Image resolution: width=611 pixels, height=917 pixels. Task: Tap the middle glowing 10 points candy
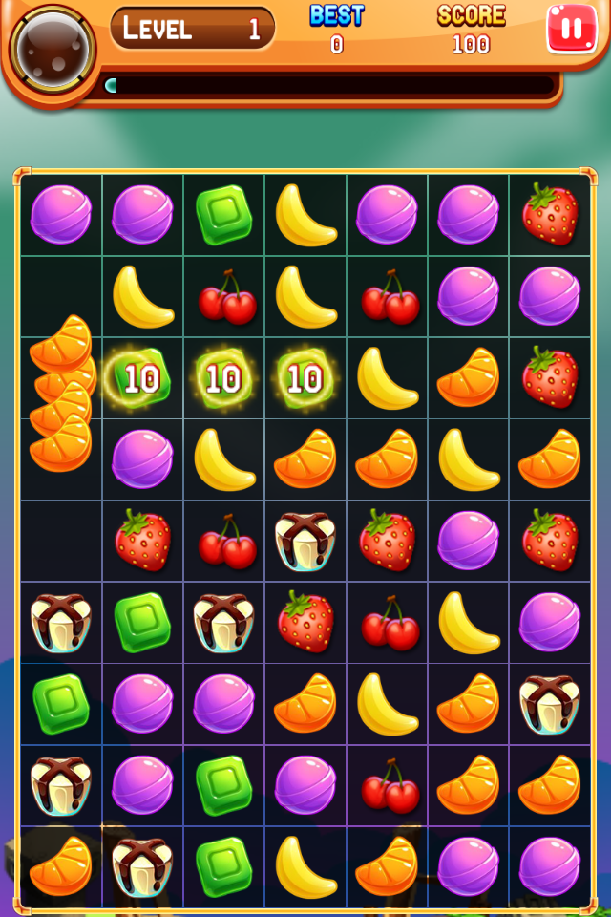click(224, 378)
